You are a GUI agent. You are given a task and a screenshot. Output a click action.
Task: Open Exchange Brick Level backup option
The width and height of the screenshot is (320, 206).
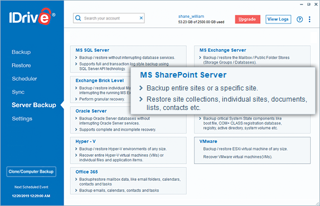tap(100, 89)
